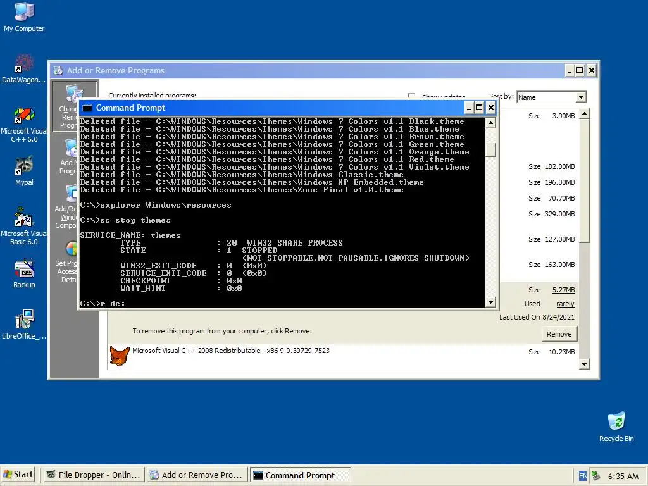Switch to Add or Remove Programs taskbar button

coord(197,475)
